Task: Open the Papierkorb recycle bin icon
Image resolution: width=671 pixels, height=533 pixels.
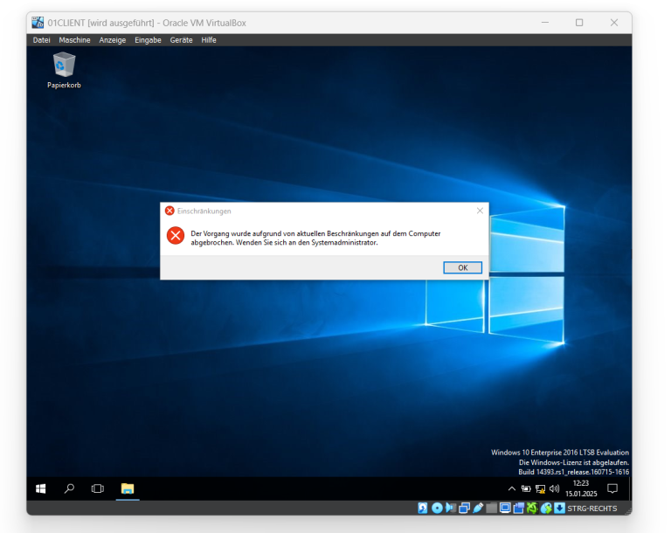Action: [64, 70]
